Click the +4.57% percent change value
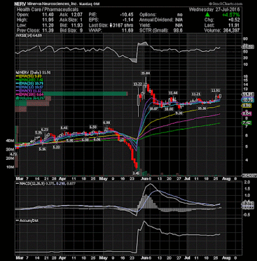 pyautogui.click(x=231, y=15)
